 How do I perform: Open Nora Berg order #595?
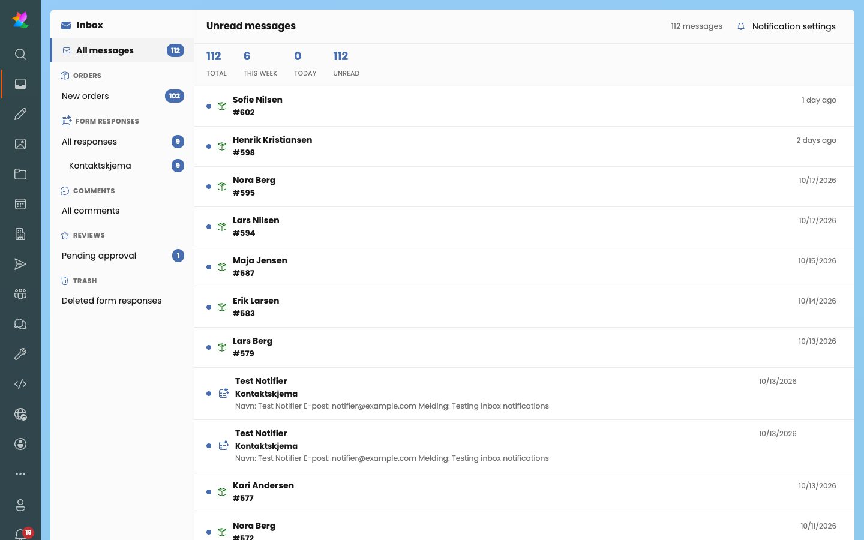tap(524, 187)
